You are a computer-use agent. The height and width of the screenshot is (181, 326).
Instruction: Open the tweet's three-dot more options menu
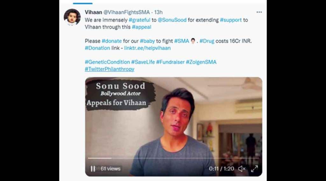(259, 12)
